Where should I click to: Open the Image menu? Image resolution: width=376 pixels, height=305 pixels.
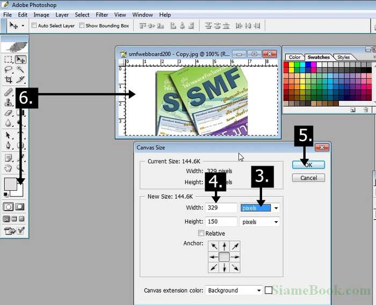click(x=41, y=14)
